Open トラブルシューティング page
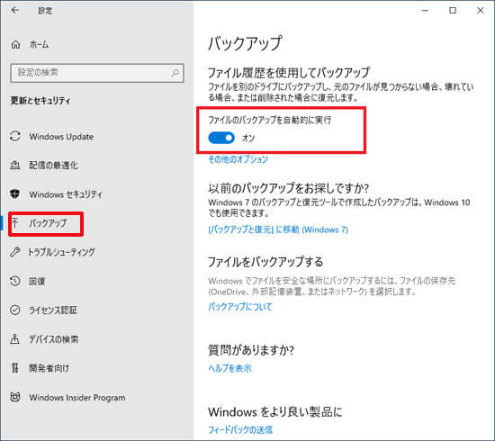Screen dimensions: 495x441 (62, 252)
